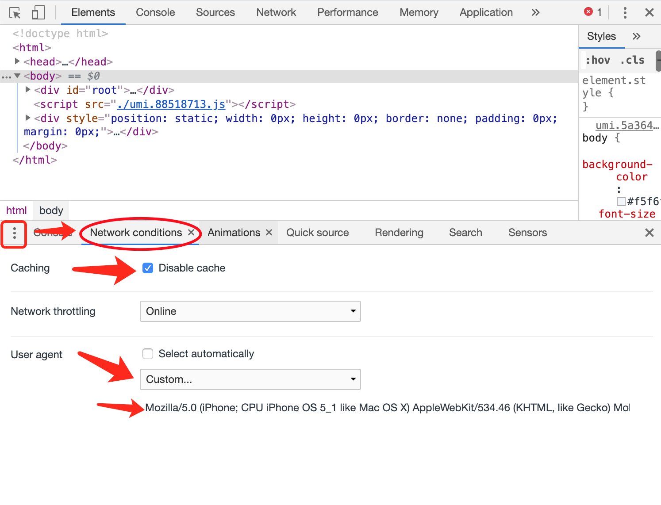Open the Sources tab
Image resolution: width=661 pixels, height=505 pixels.
tap(215, 12)
